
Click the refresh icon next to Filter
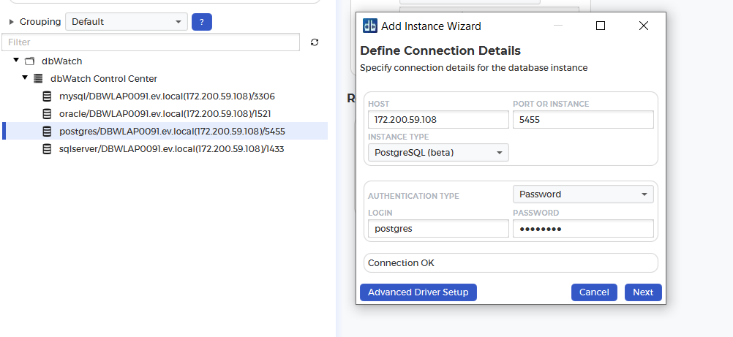(315, 42)
